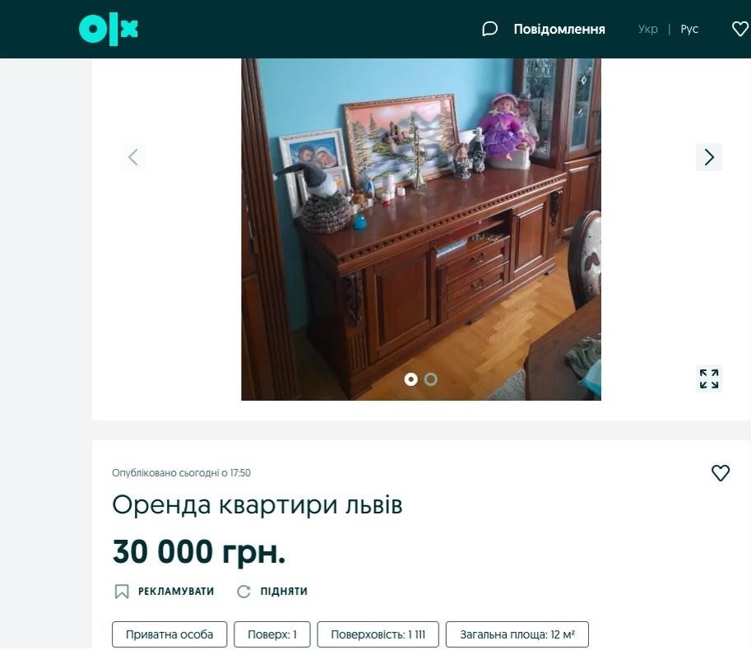Viewport: 751px width, 650px height.
Task: Click the bookmark icon beside Рекламувати
Action: click(122, 591)
